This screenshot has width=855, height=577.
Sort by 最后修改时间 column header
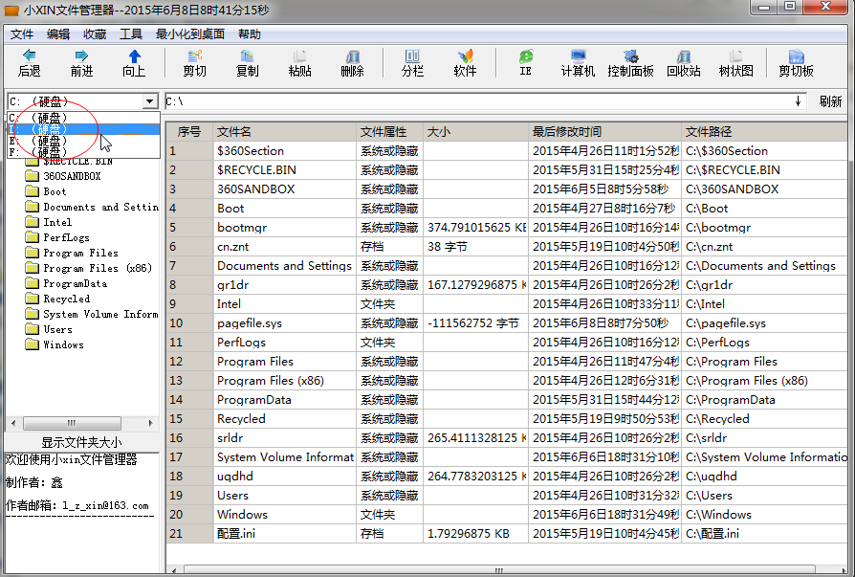pyautogui.click(x=604, y=131)
